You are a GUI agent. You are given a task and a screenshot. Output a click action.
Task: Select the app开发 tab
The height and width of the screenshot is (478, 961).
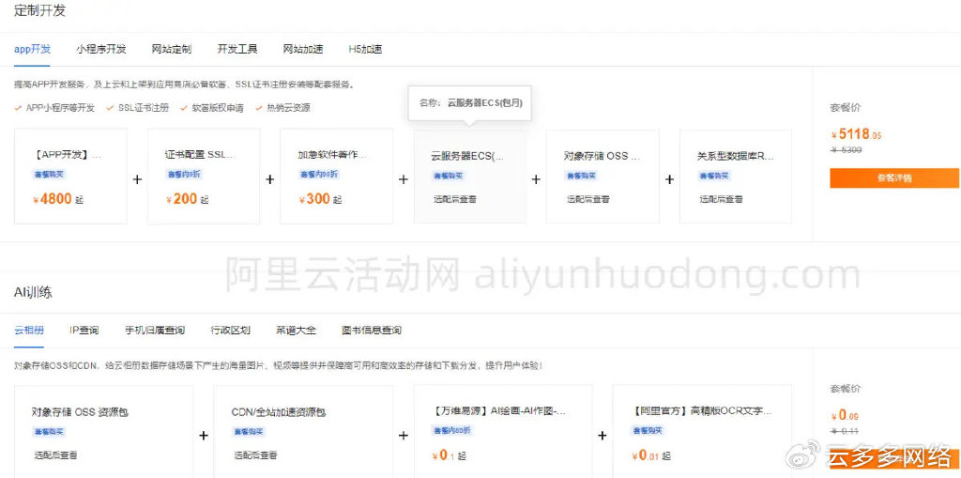pyautogui.click(x=33, y=49)
